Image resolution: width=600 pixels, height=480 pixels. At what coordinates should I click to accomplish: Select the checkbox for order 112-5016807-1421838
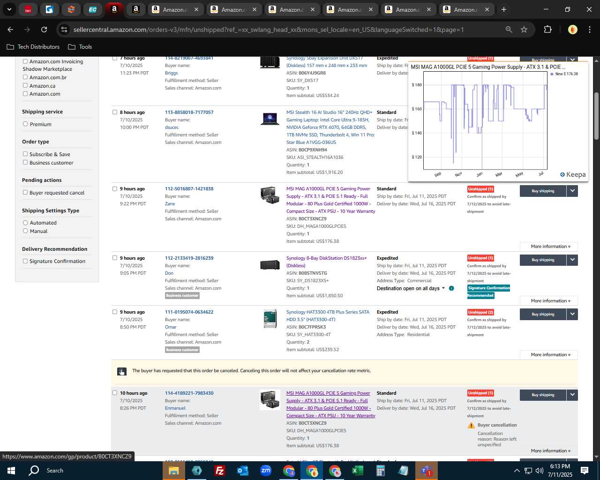tap(115, 188)
